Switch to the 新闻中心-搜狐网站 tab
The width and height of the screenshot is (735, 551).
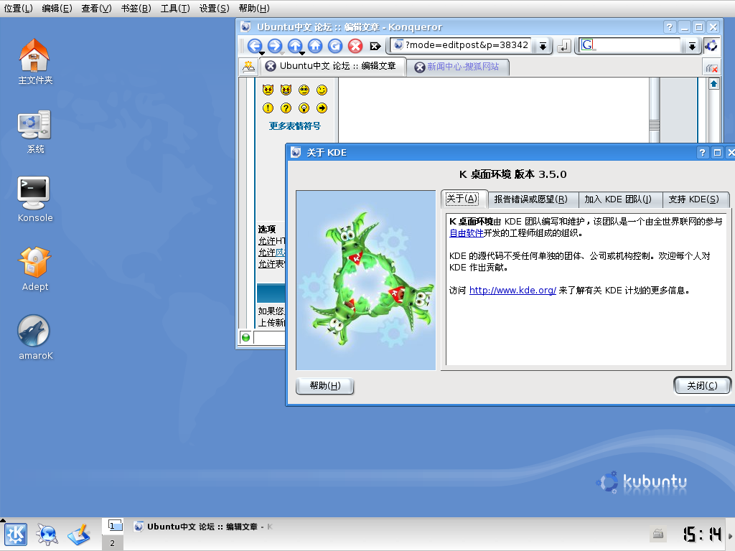(457, 67)
